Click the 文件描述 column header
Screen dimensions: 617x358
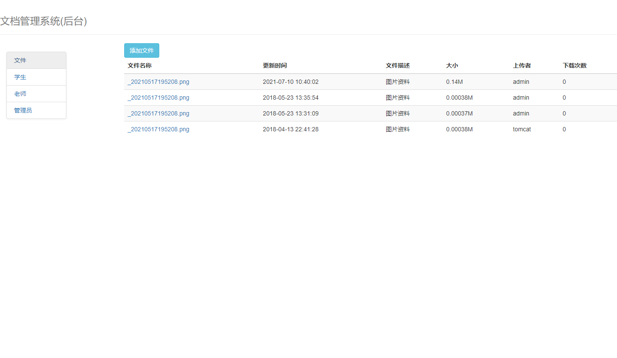point(398,65)
